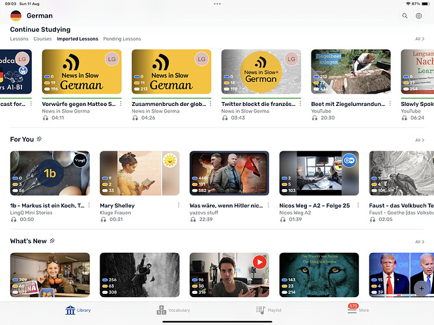The width and height of the screenshot is (434, 325).
Task: Open the Mary Shelley painting thumbnail
Action: coord(139,173)
